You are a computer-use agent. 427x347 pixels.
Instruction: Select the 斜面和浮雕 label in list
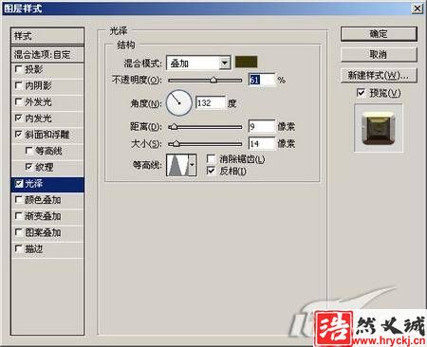[x=47, y=135]
